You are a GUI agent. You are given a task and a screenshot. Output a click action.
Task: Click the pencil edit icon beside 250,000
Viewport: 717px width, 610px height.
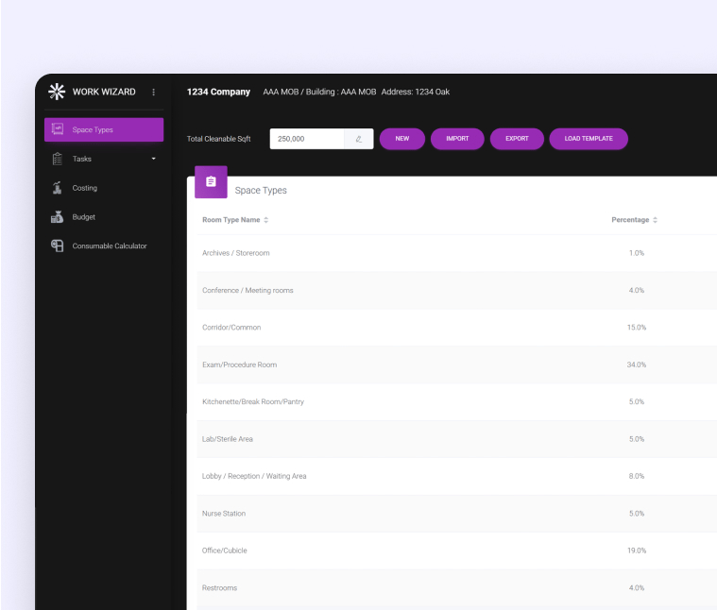click(x=359, y=139)
